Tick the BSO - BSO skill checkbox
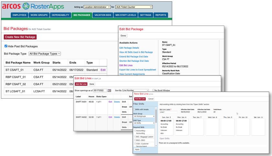 [135, 141]
